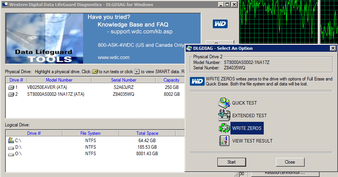Click the SMART data icon in instructions
The image size is (338, 177).
pos(137,71)
